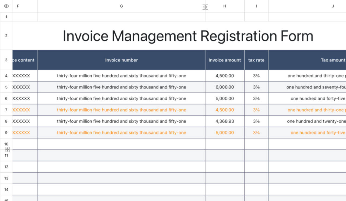The width and height of the screenshot is (346, 201).
Task: Select row 2 header
Action: [x=6, y=36]
